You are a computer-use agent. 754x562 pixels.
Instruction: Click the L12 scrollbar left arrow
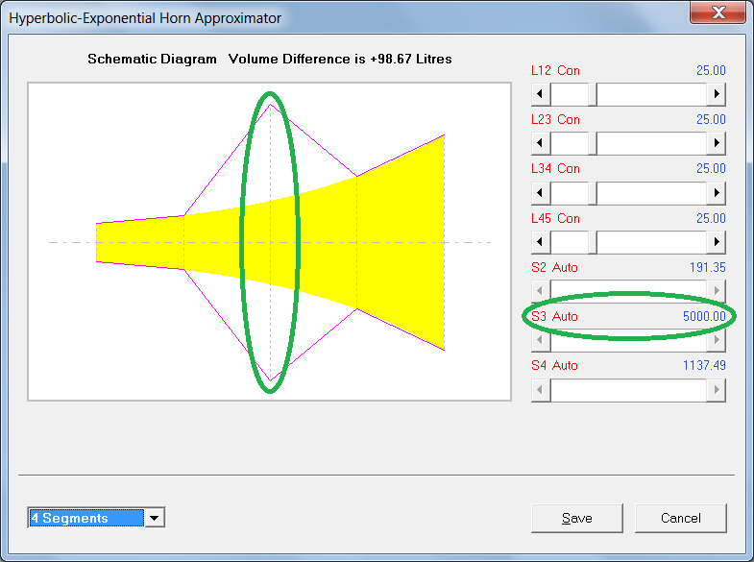point(541,94)
